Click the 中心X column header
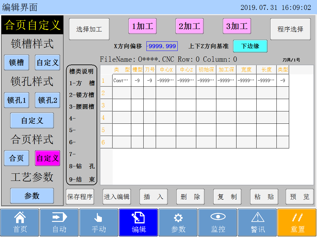 (x=166, y=70)
